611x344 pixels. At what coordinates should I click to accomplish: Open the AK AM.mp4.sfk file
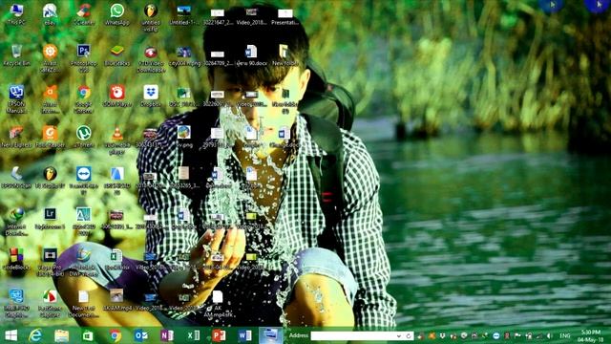click(x=218, y=303)
